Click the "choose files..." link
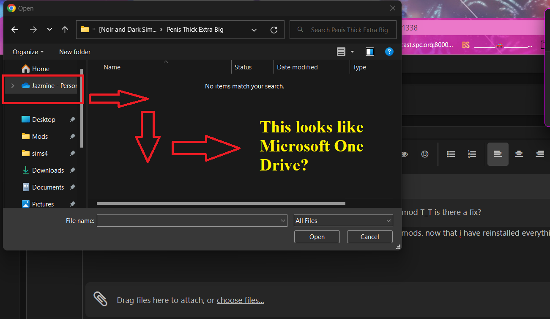The height and width of the screenshot is (319, 550). [241, 300]
